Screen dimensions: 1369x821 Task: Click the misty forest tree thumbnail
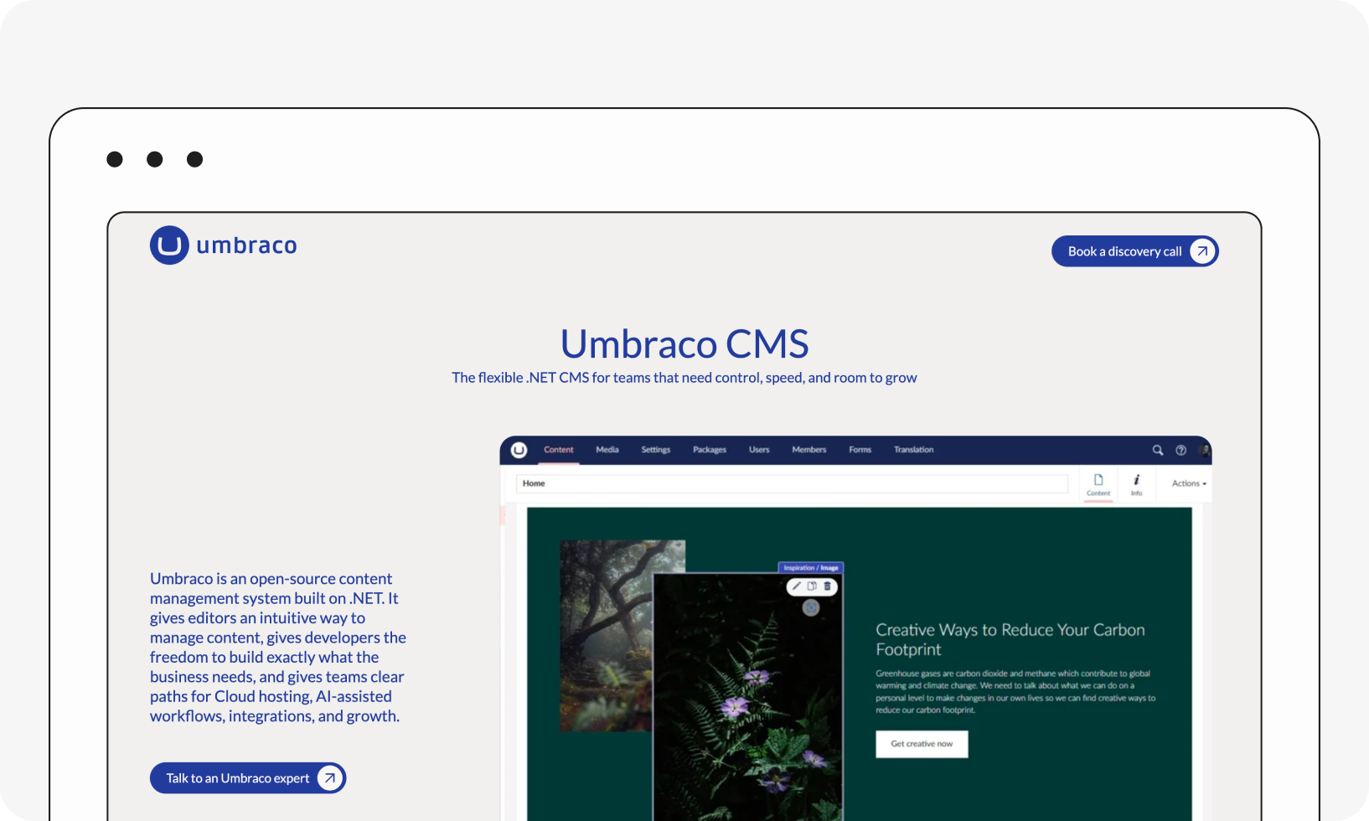click(606, 637)
